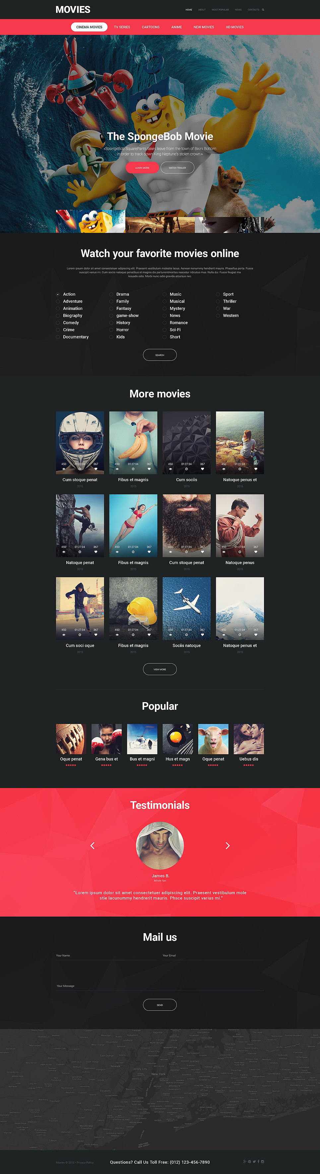Click the eye icon on Natoque penus card
This screenshot has height=1174, width=320.
(224, 552)
